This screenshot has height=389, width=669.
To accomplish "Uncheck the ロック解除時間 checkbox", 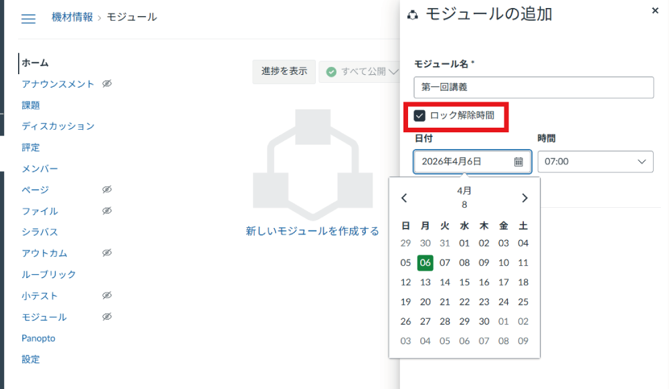I will point(420,114).
